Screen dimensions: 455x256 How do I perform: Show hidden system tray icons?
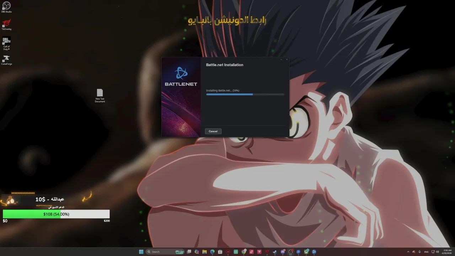tap(408, 252)
